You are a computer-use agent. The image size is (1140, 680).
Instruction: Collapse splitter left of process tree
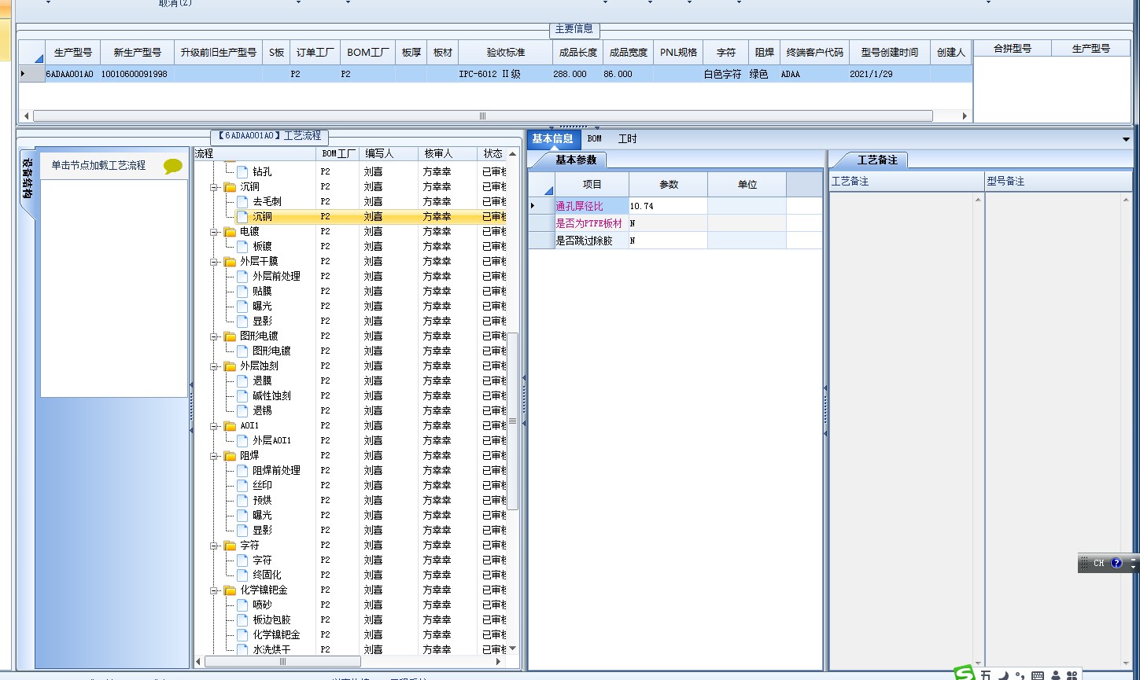point(191,407)
